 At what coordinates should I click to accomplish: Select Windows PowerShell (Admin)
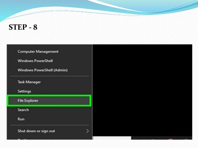coord(49,70)
